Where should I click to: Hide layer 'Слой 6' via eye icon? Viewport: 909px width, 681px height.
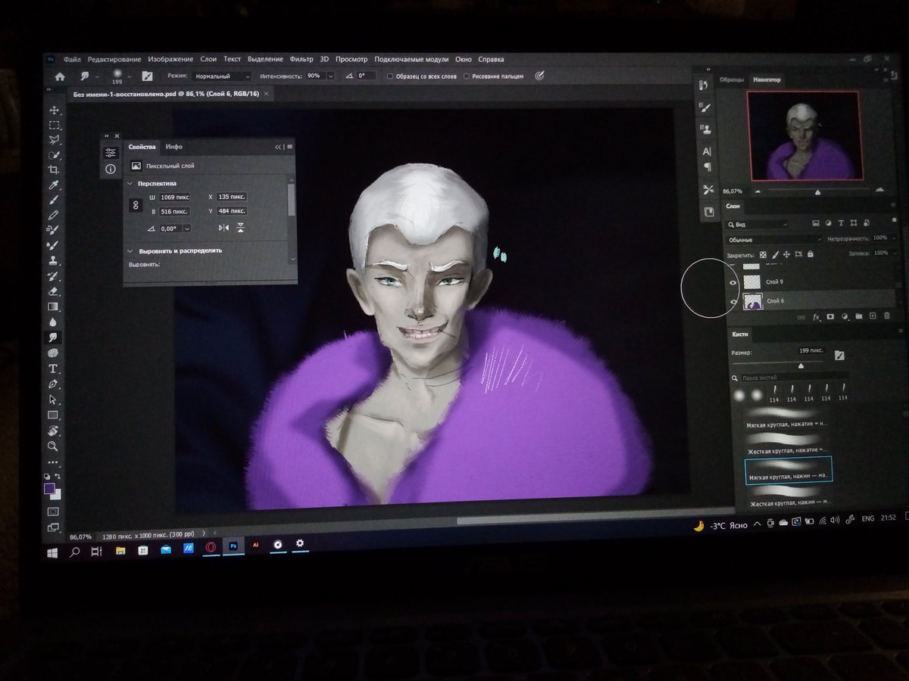(x=733, y=301)
